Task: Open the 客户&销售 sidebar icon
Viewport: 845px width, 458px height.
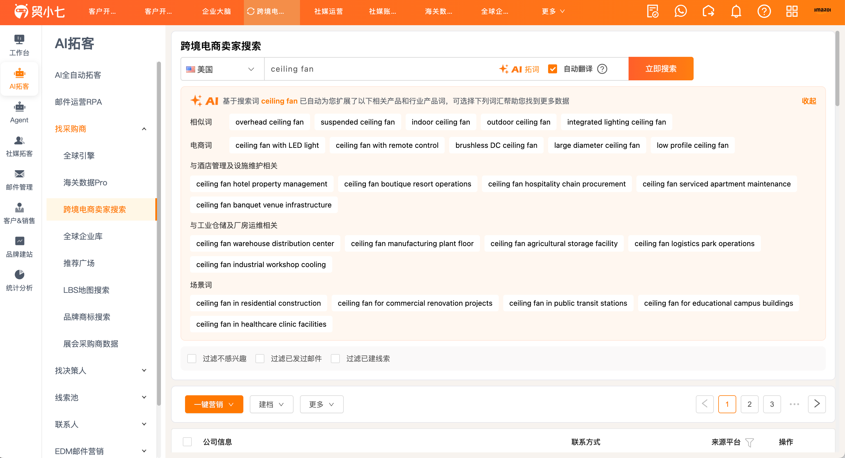Action: coord(19,214)
